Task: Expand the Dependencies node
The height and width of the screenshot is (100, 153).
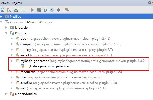Action: coord(6,94)
